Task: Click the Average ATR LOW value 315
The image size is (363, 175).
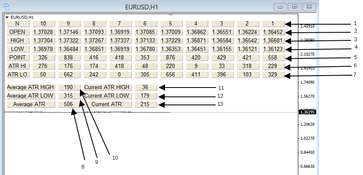Action: (69, 96)
